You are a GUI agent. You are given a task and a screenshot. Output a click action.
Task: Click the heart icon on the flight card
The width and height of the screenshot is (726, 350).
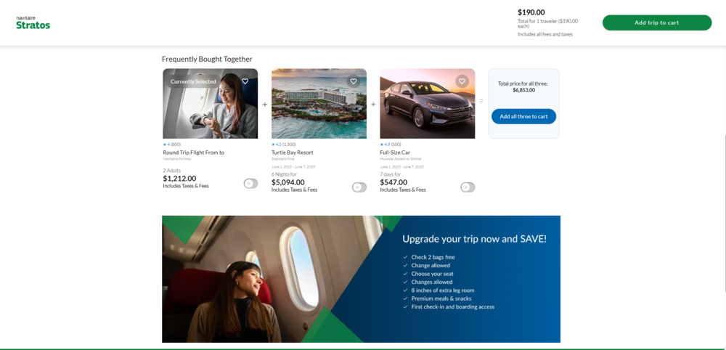[245, 81]
